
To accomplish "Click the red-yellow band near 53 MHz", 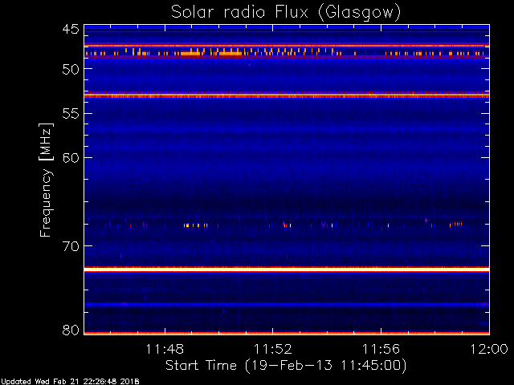I will click(x=287, y=95).
